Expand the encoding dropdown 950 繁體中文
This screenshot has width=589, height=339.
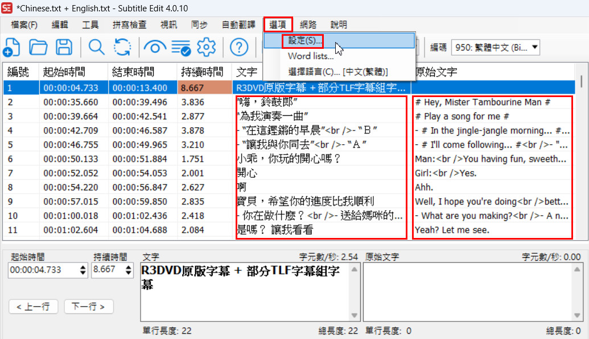[495, 48]
